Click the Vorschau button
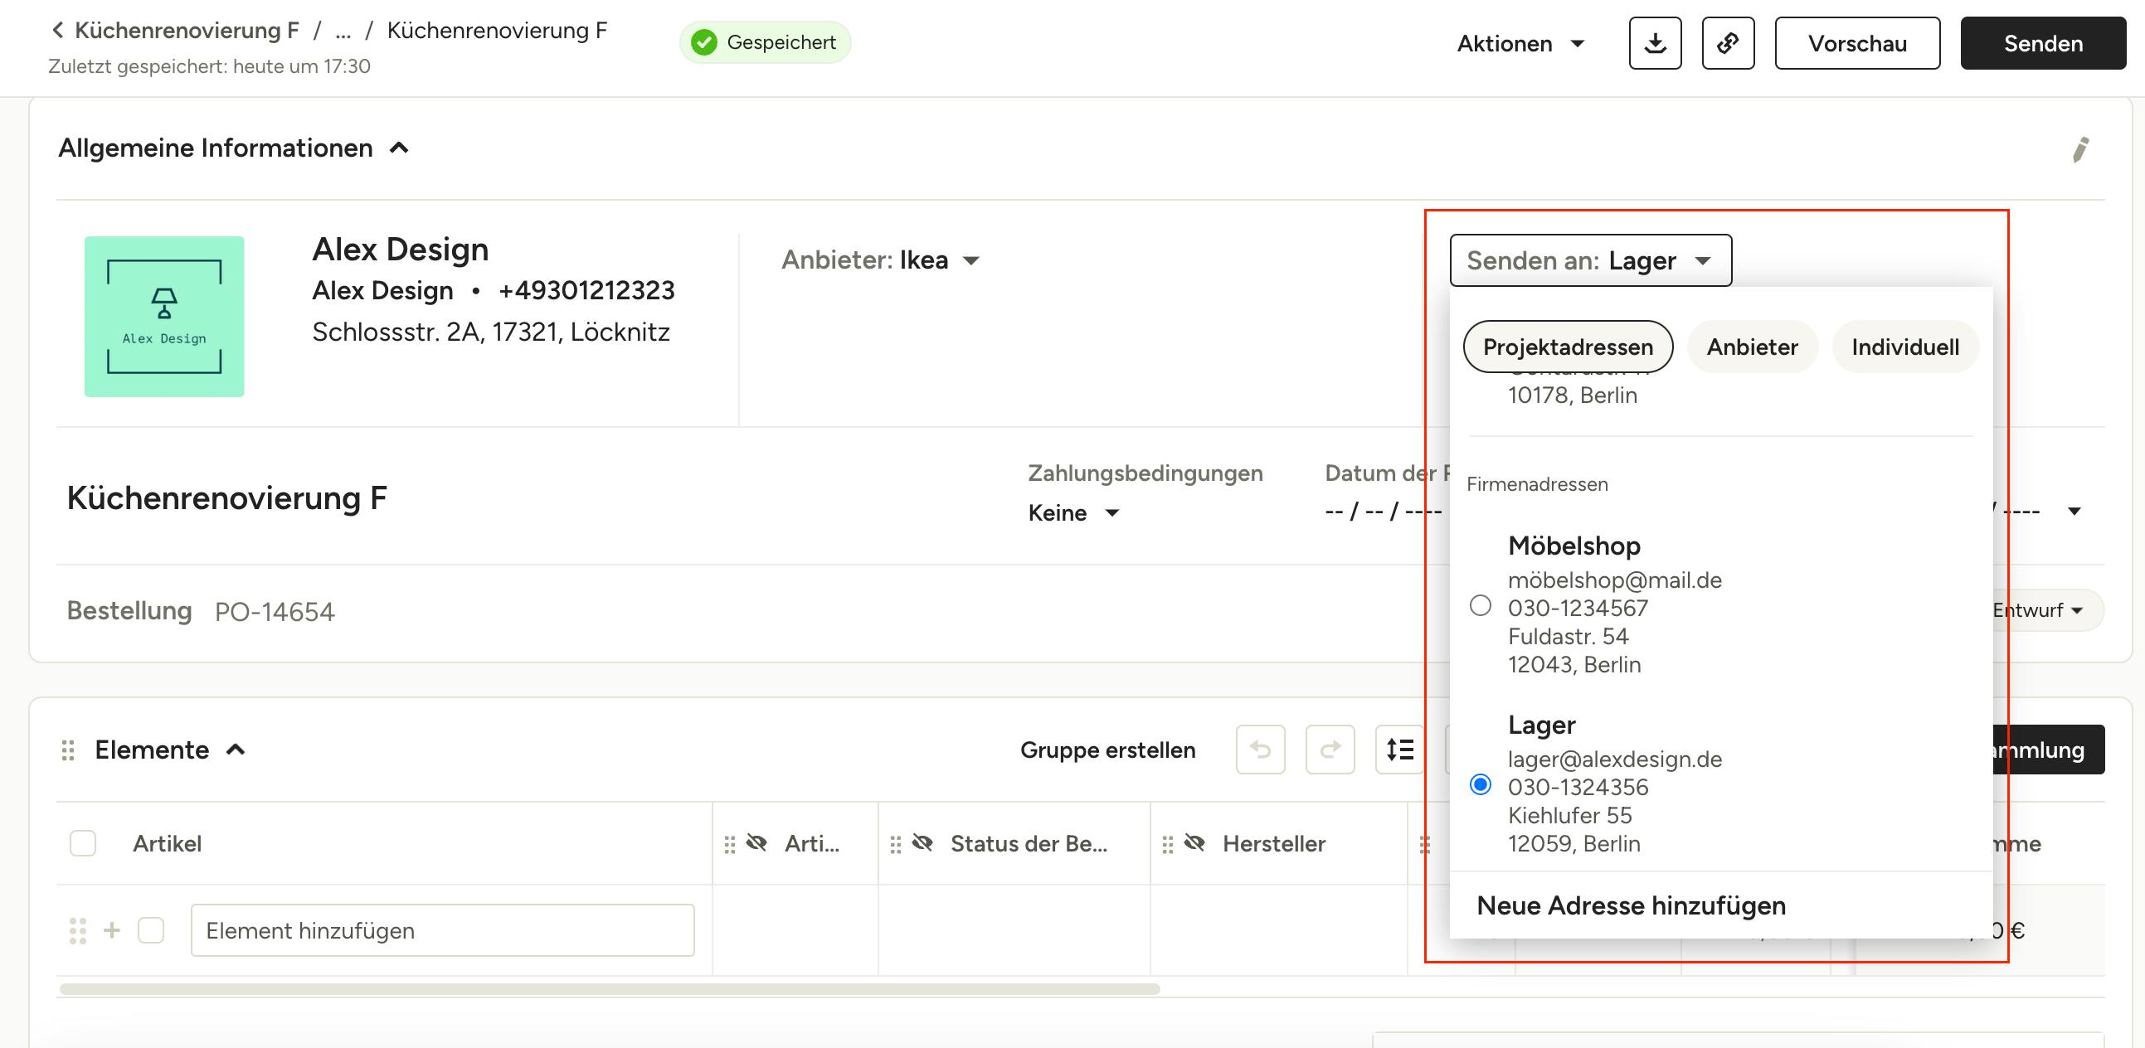 coord(1857,43)
